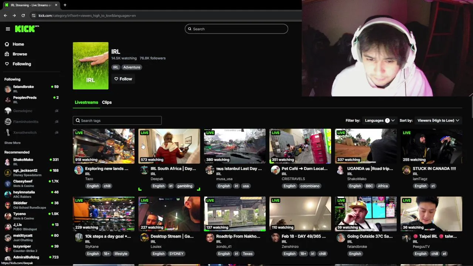Click the Search tags input
Image resolution: width=473 pixels, height=266 pixels.
pos(117,120)
